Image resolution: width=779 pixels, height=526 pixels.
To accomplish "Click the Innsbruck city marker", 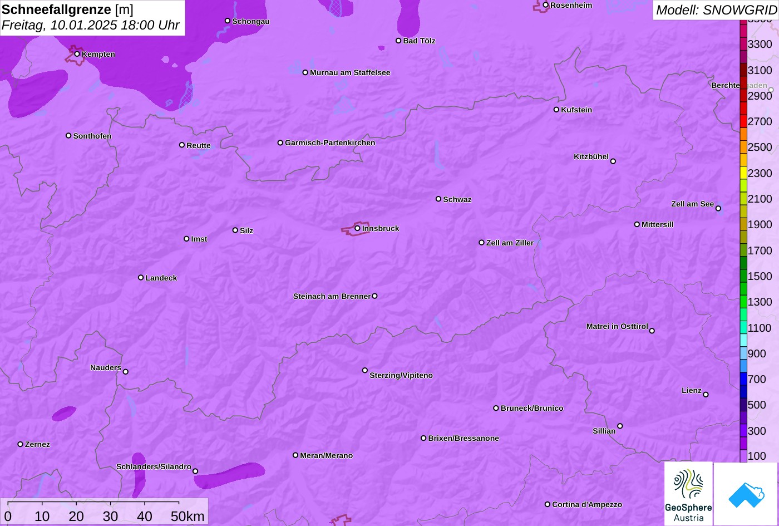I will pyautogui.click(x=357, y=228).
